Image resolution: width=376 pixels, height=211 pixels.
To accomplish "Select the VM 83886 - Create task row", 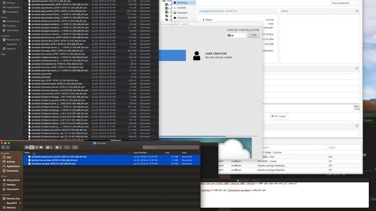I will [290, 161].
